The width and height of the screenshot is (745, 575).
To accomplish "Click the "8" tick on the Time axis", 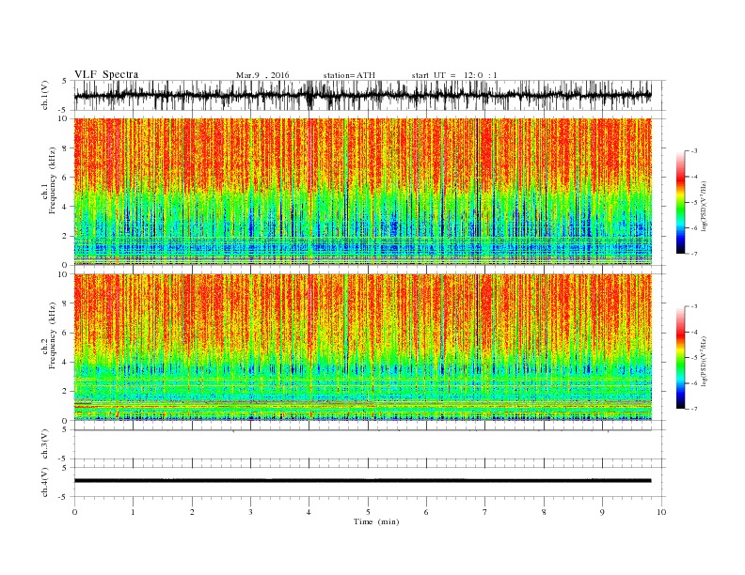I will (x=544, y=512).
